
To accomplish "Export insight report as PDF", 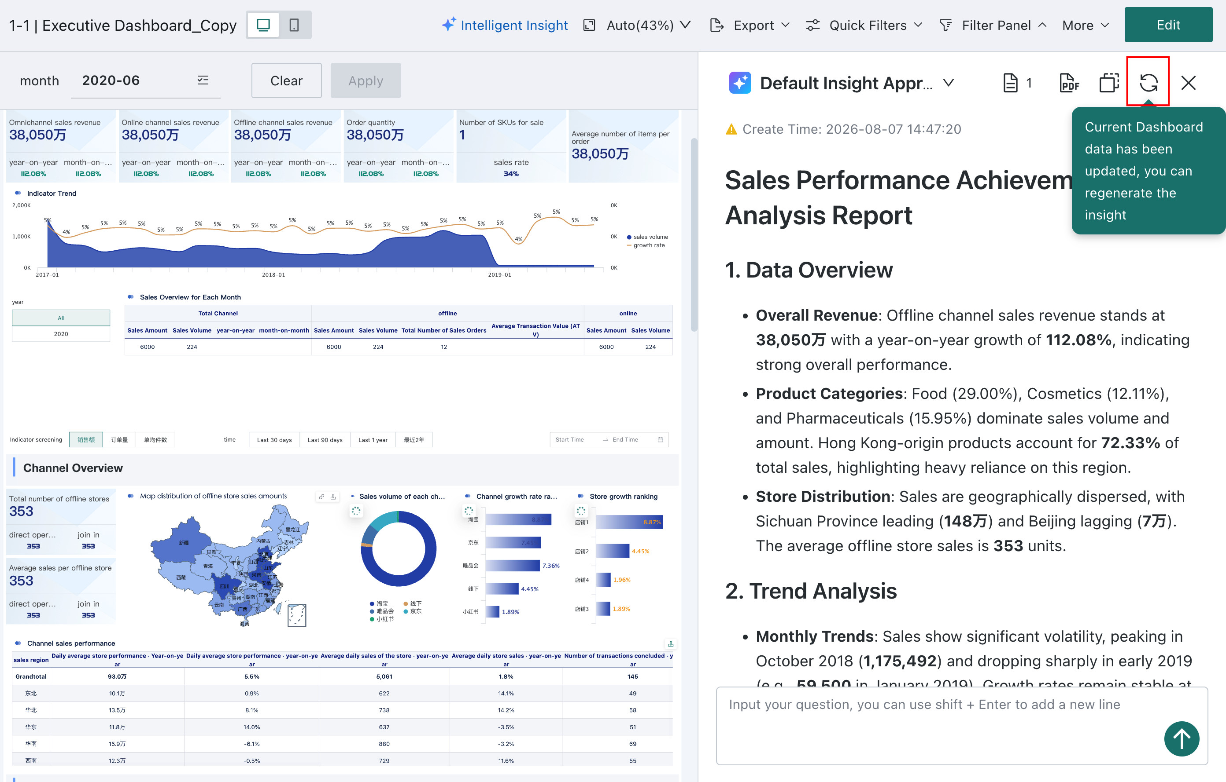I will click(x=1069, y=82).
